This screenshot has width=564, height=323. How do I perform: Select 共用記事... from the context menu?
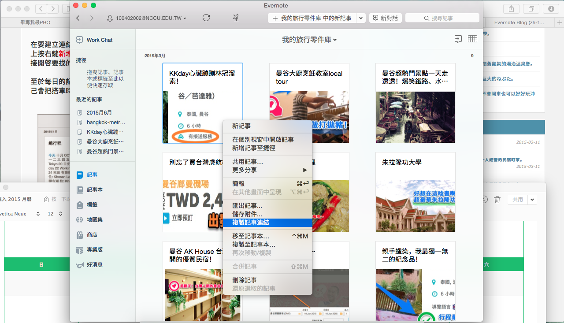pyautogui.click(x=267, y=162)
